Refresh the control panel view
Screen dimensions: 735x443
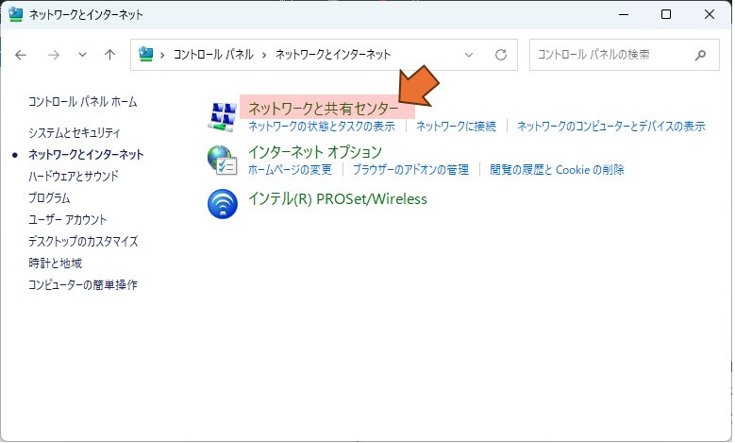point(501,55)
